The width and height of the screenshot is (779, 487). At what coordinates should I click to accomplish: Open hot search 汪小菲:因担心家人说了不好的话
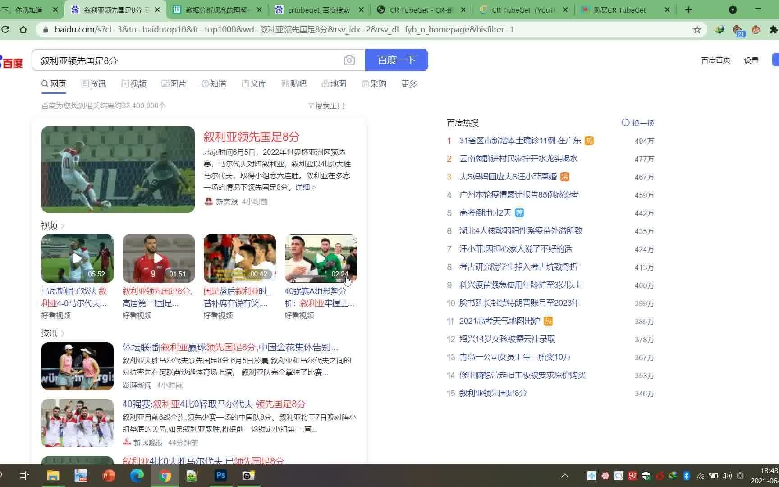pos(515,249)
